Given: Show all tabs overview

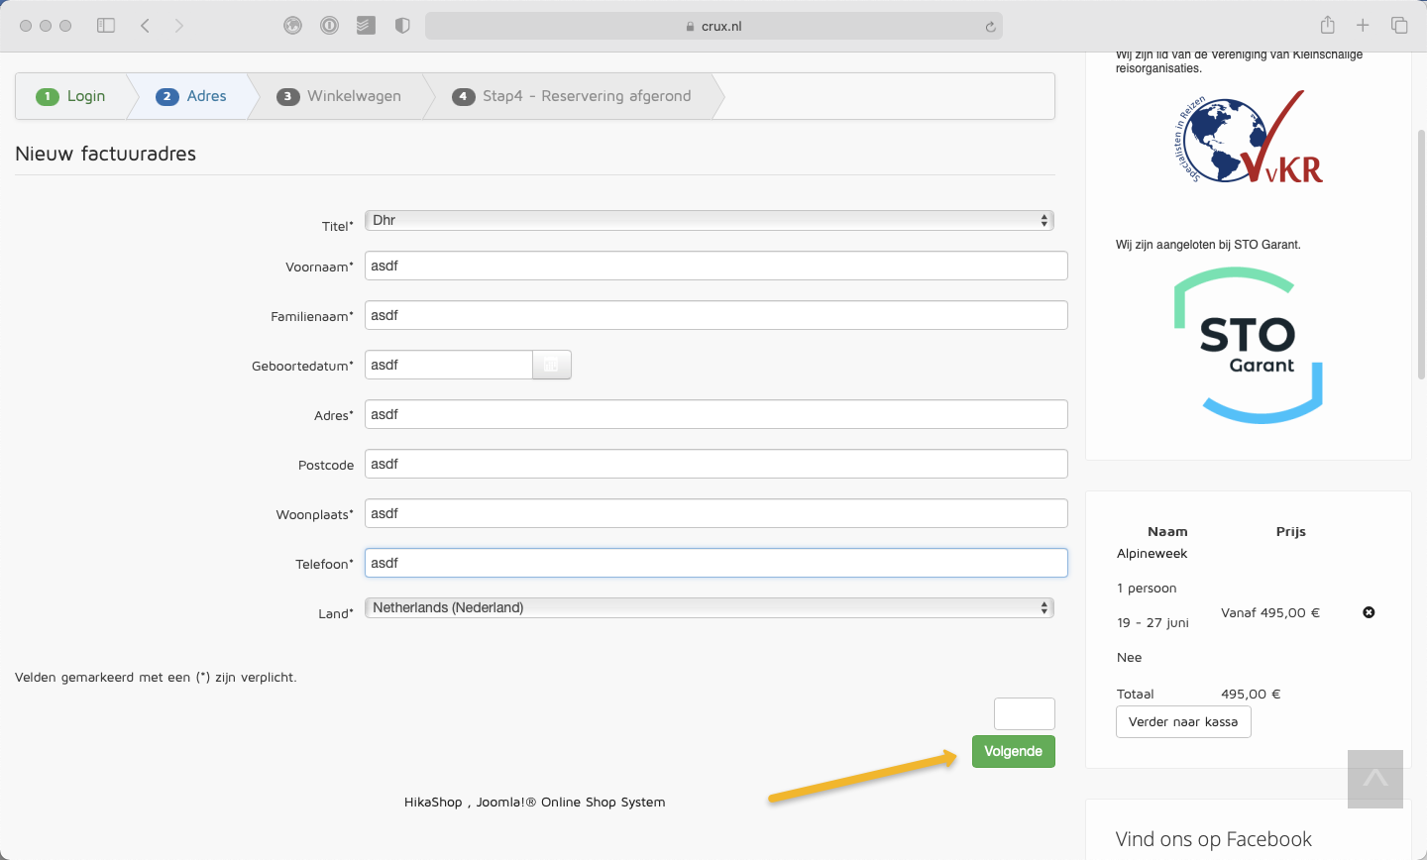Looking at the screenshot, I should 1399,26.
